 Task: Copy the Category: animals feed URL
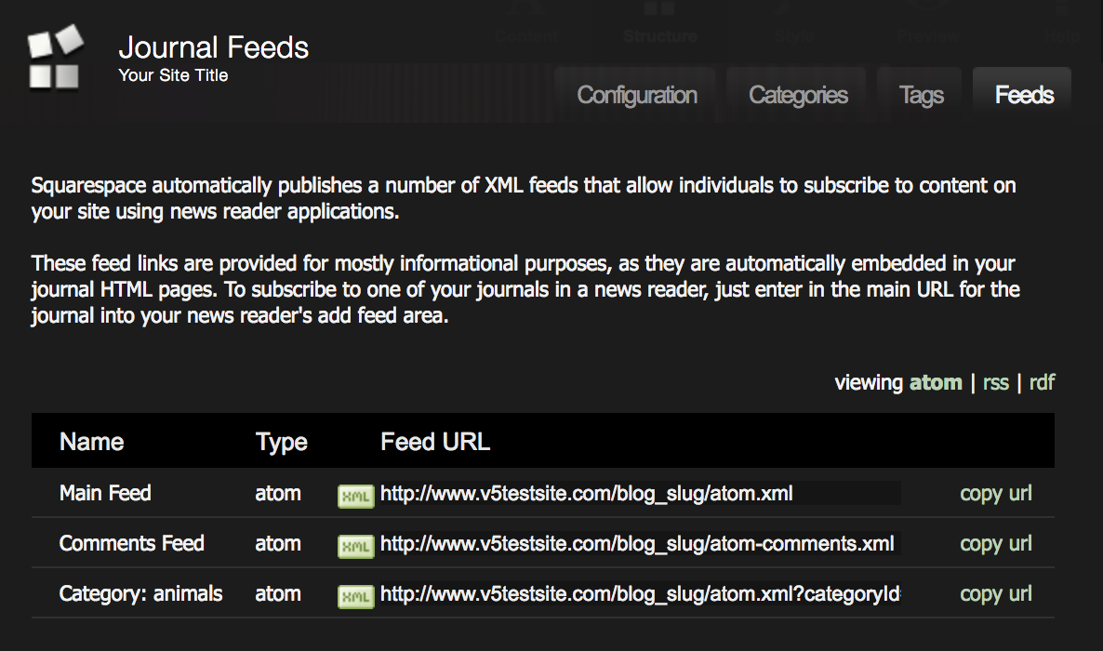point(995,593)
